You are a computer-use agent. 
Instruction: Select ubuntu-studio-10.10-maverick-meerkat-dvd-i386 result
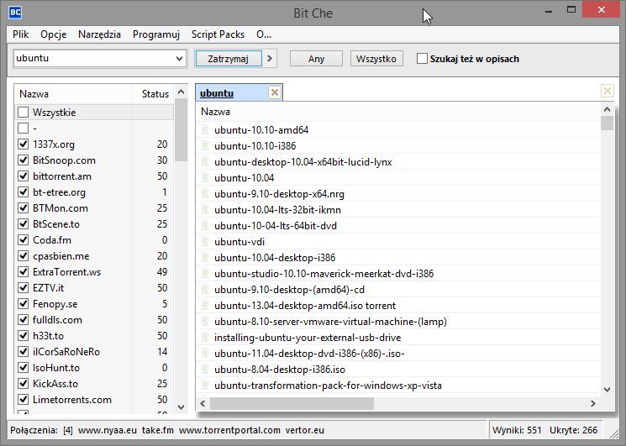(x=398, y=274)
